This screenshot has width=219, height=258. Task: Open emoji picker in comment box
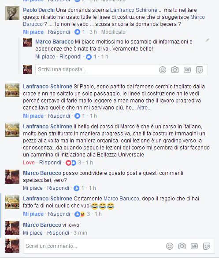pos(170,246)
